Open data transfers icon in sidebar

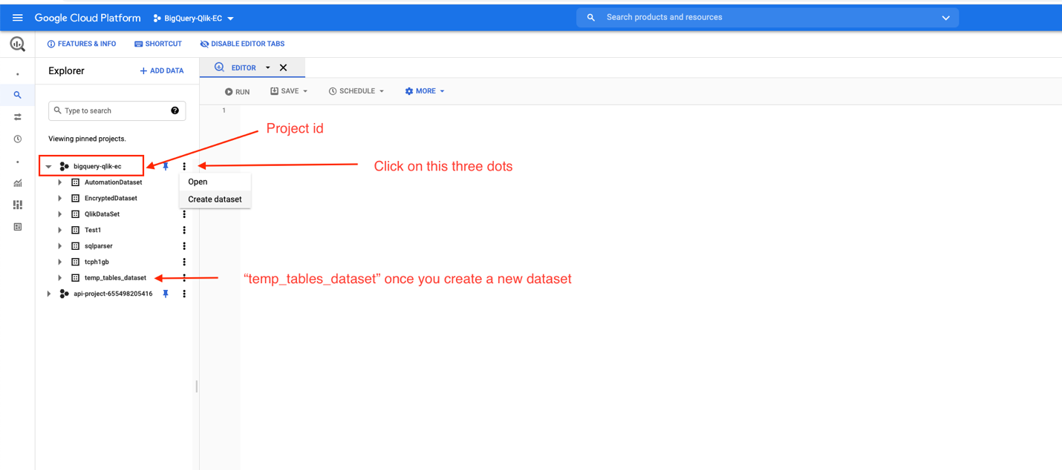[x=17, y=117]
